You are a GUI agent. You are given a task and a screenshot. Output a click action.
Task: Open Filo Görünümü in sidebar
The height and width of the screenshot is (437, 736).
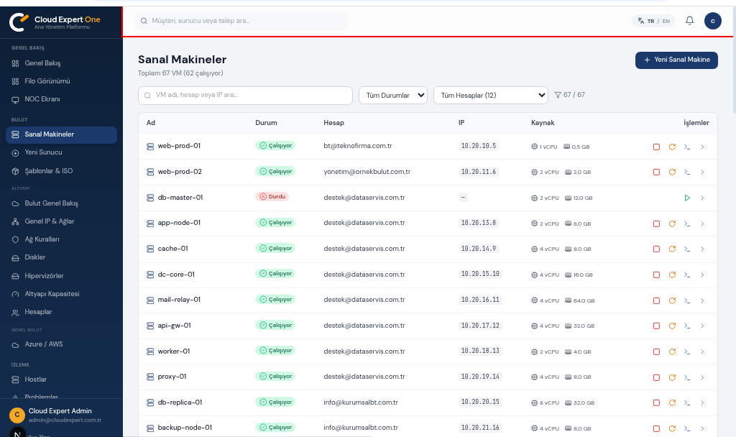61,81
